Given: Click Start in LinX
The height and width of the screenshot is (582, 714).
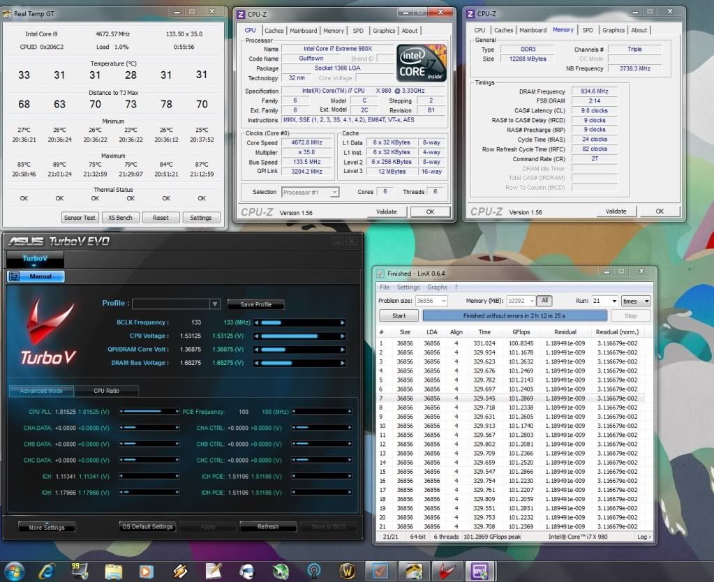Looking at the screenshot, I should click(x=399, y=315).
